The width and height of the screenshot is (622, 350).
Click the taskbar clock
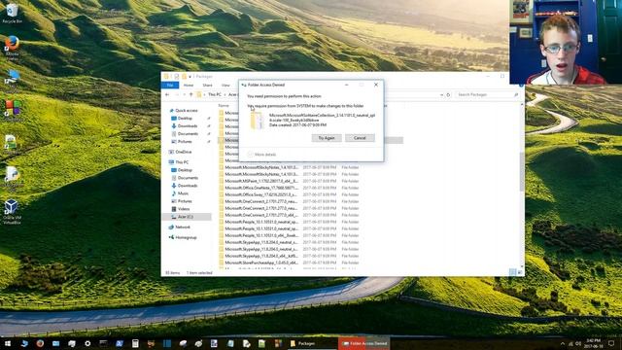click(x=594, y=343)
